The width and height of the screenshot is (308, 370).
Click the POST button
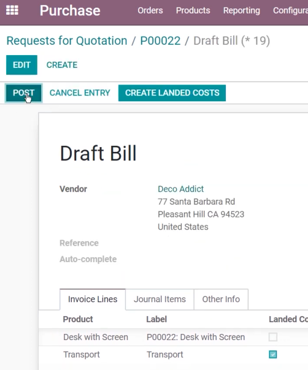pyautogui.click(x=24, y=93)
